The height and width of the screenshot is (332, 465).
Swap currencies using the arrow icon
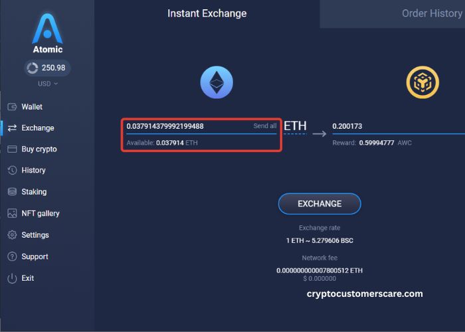[x=320, y=133]
